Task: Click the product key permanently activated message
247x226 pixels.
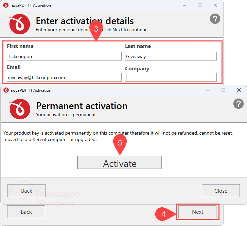Action: [x=118, y=136]
